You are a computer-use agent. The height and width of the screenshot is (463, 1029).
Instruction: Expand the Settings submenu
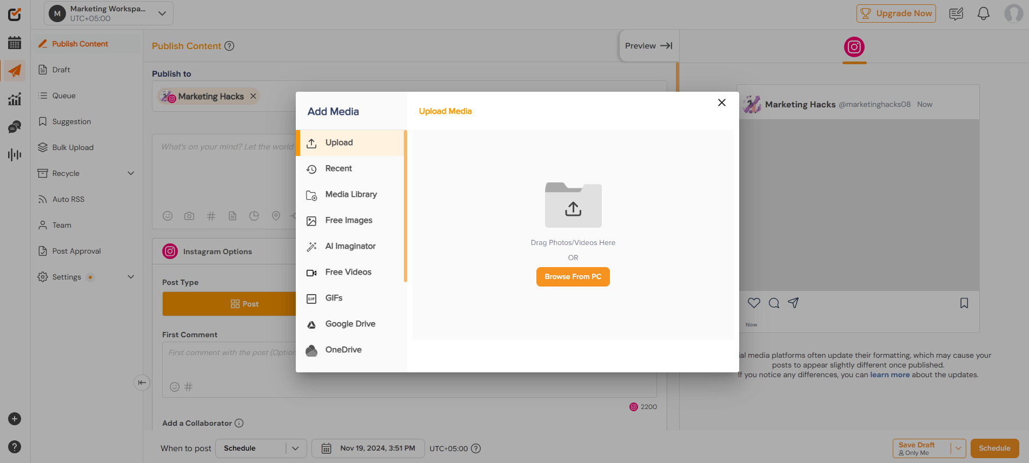point(130,277)
